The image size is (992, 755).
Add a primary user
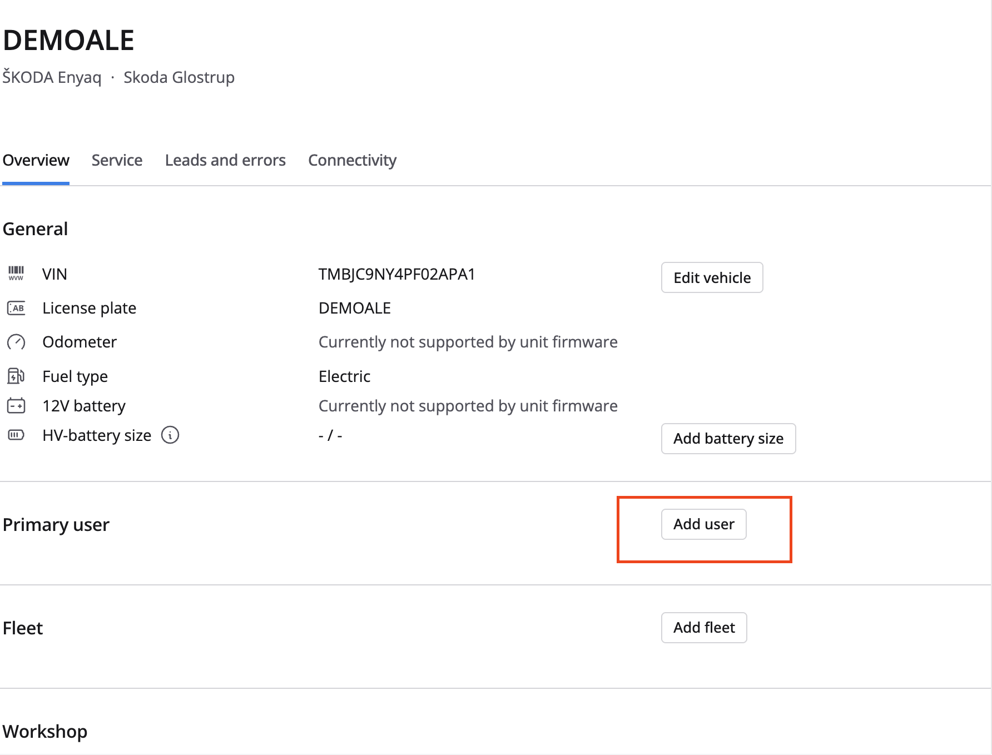pyautogui.click(x=703, y=524)
